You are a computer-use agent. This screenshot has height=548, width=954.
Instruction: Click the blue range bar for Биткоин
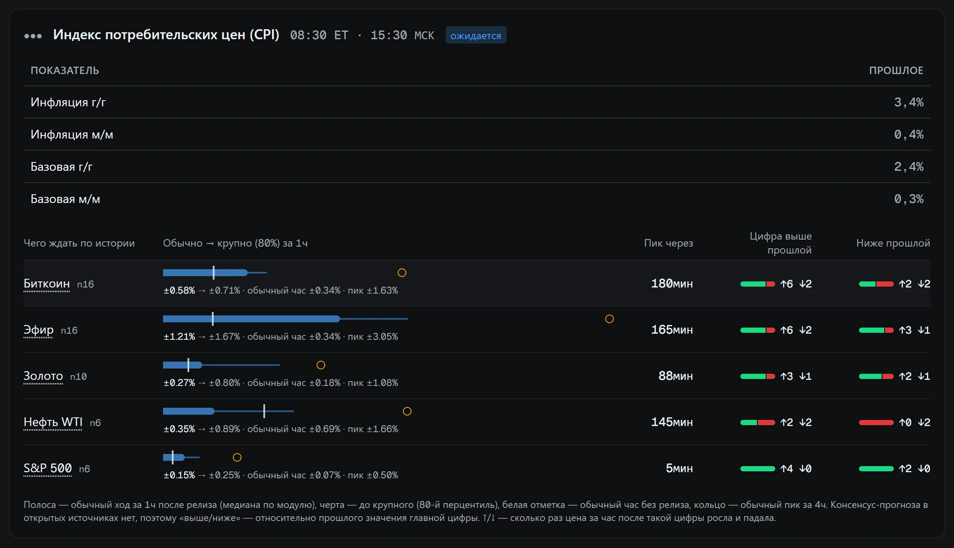tap(205, 273)
